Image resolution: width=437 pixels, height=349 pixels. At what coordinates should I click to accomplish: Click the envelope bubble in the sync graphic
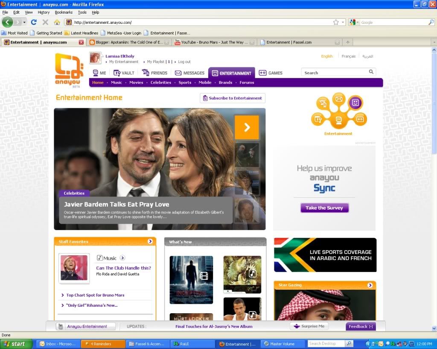(x=339, y=99)
